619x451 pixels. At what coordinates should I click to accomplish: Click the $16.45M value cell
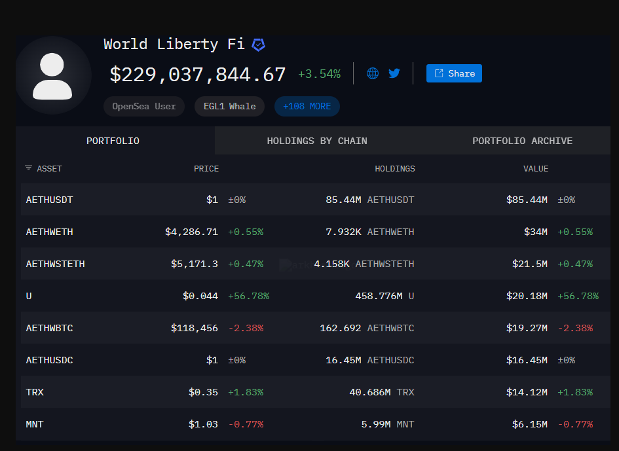(x=527, y=360)
